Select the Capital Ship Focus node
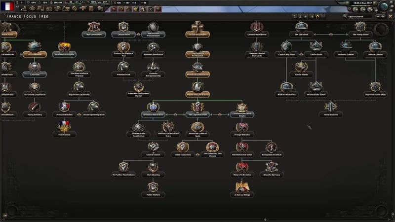This screenshot has width=395, height=222. coord(286,50)
